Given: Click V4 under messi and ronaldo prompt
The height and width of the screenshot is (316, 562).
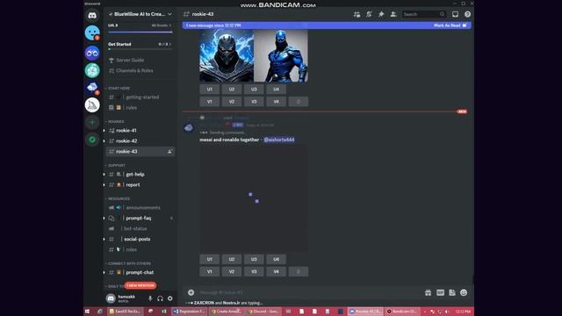Looking at the screenshot, I should pos(276,271).
